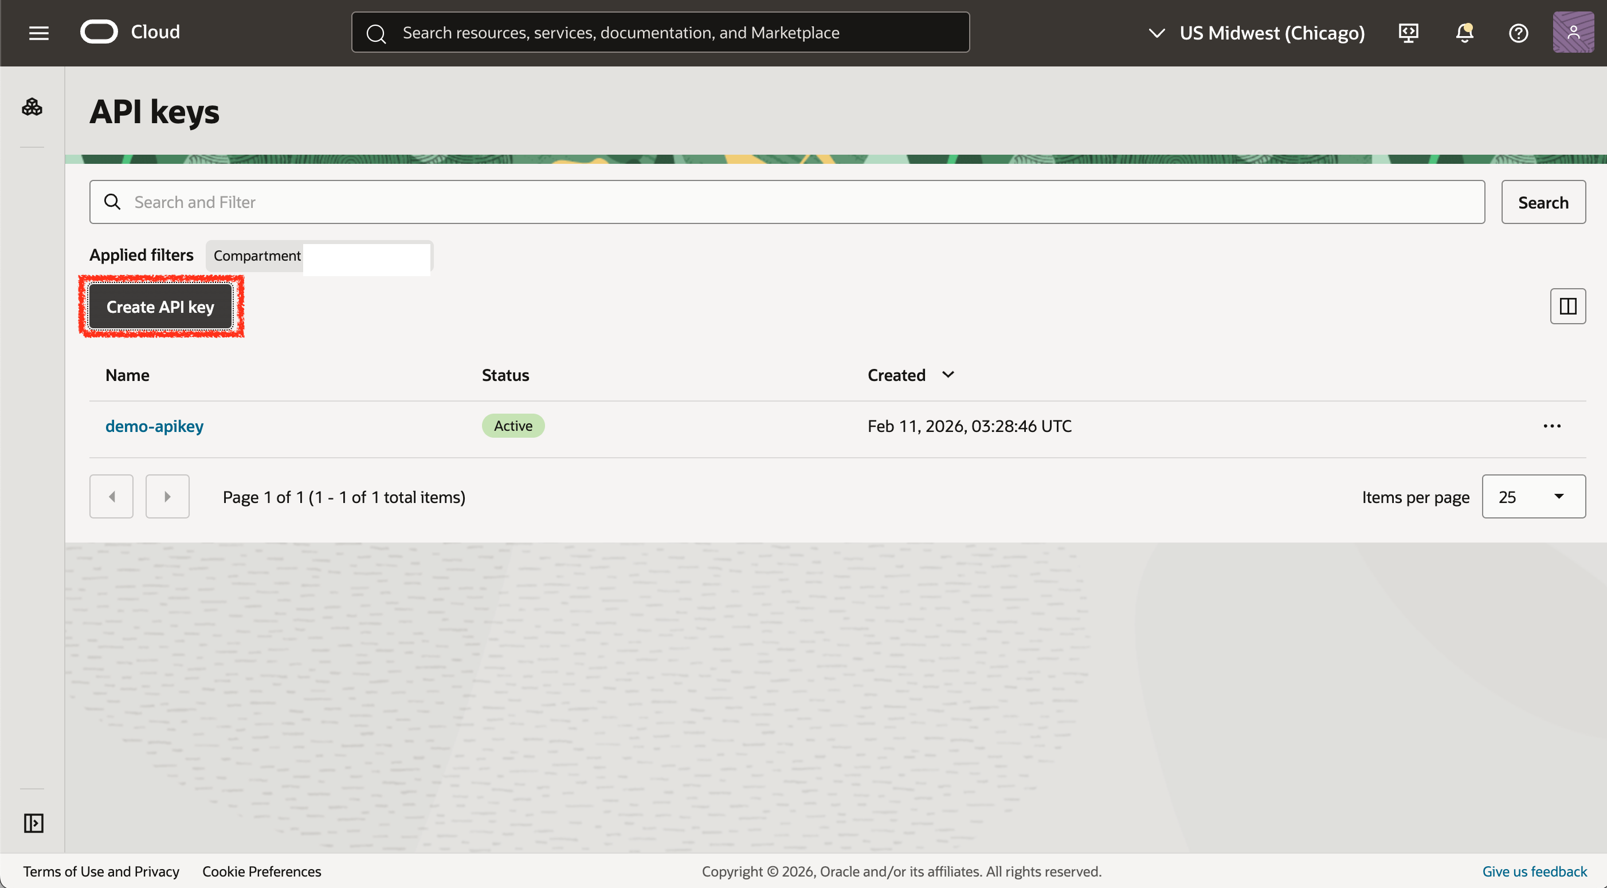Open the user profile avatar menu
1607x888 pixels.
[1573, 33]
